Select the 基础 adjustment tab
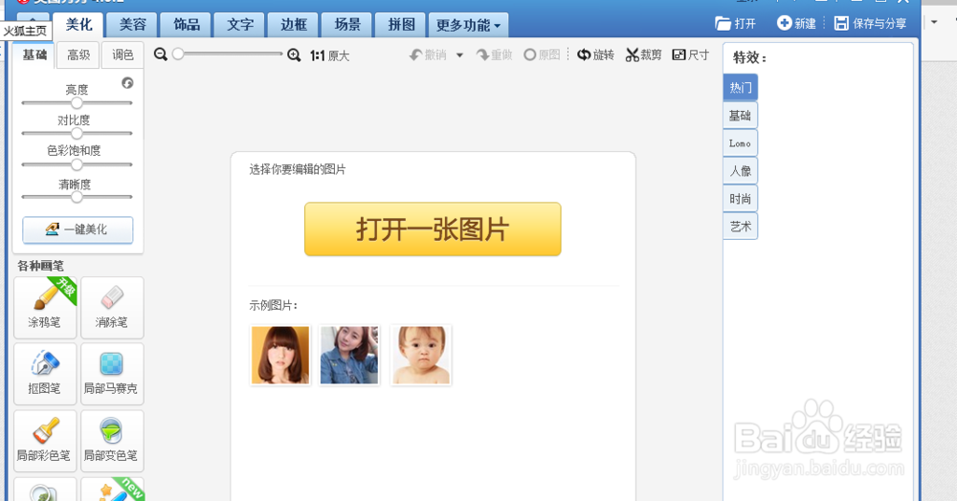Image resolution: width=957 pixels, height=501 pixels. click(x=34, y=54)
